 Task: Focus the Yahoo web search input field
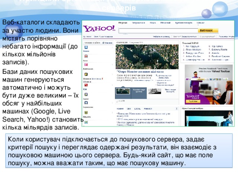pyautogui.click(x=158, y=31)
